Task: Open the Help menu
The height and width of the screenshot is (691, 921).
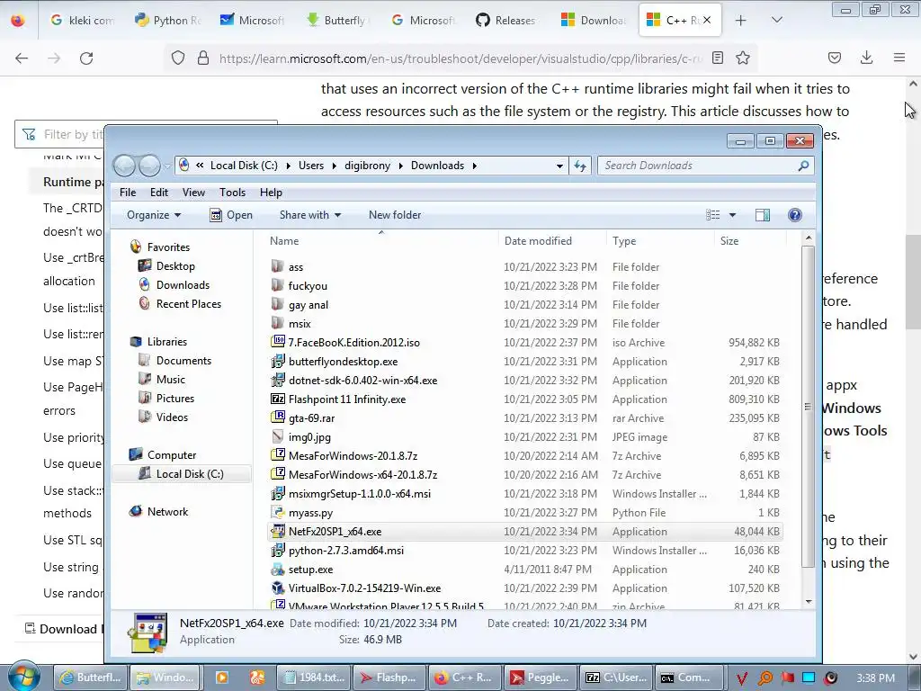Action: pos(271,193)
